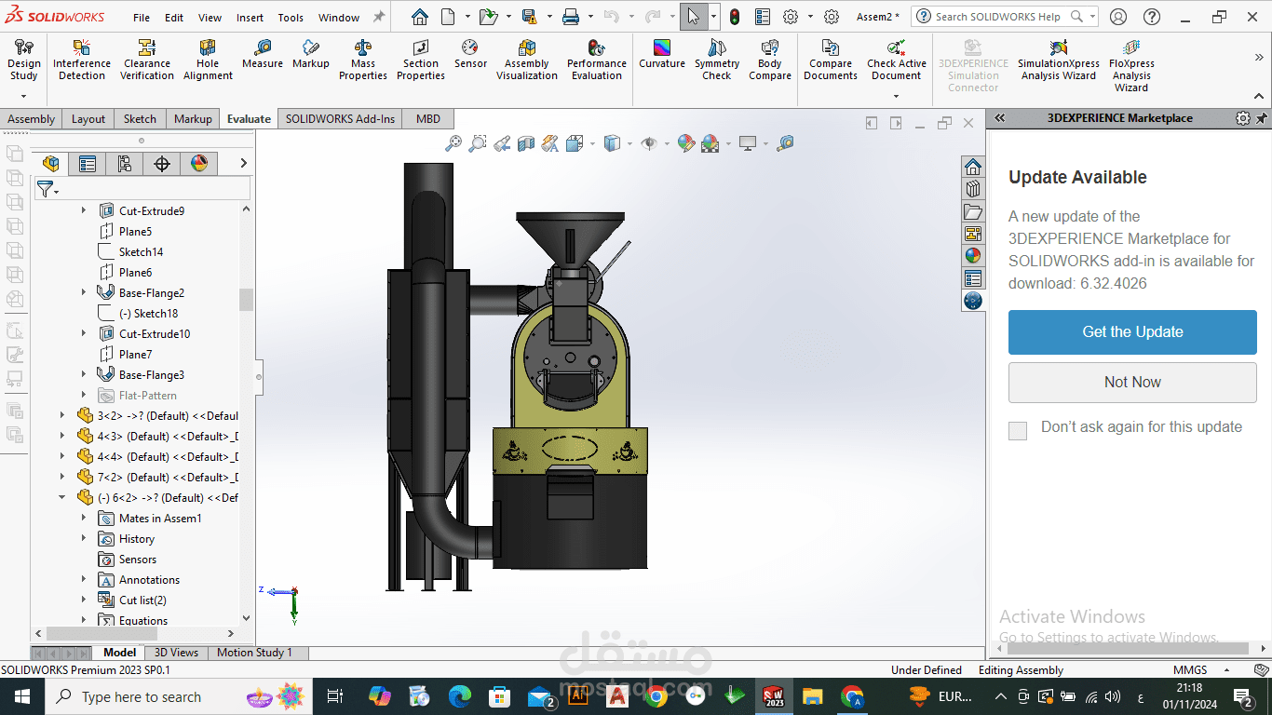1272x715 pixels.
Task: Open the PropertyManager tab
Action: (x=88, y=164)
